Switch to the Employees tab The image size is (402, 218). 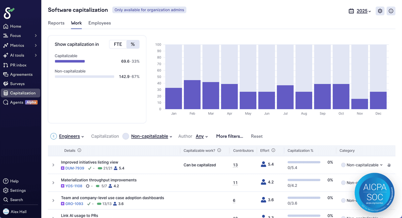point(99,23)
